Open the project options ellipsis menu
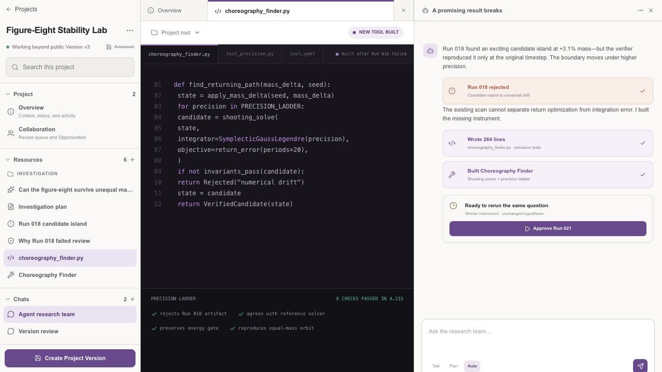 pyautogui.click(x=129, y=30)
